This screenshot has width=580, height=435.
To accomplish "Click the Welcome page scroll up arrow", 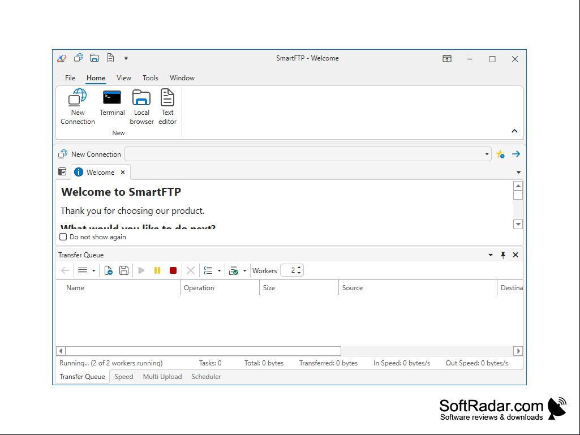I will 518,186.
